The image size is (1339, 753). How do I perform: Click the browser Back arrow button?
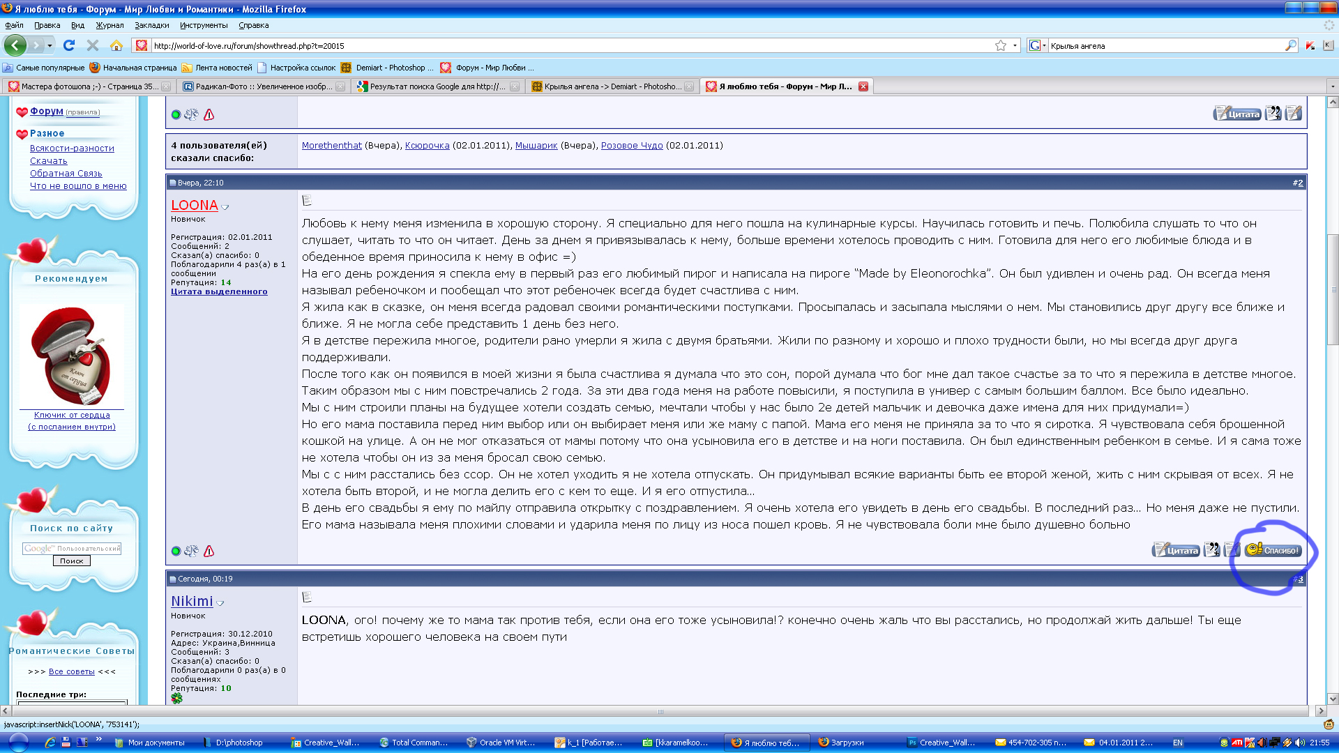click(15, 45)
